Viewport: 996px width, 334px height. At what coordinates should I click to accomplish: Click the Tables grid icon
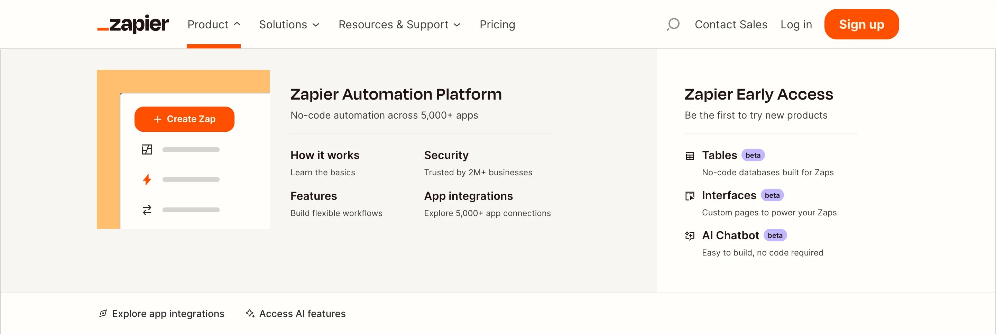(690, 156)
